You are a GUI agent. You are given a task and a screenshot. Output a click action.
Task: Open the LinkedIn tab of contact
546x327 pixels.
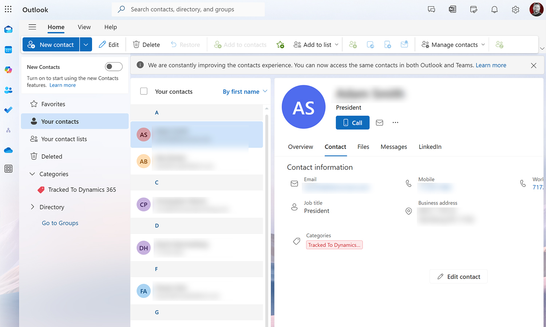pyautogui.click(x=430, y=147)
